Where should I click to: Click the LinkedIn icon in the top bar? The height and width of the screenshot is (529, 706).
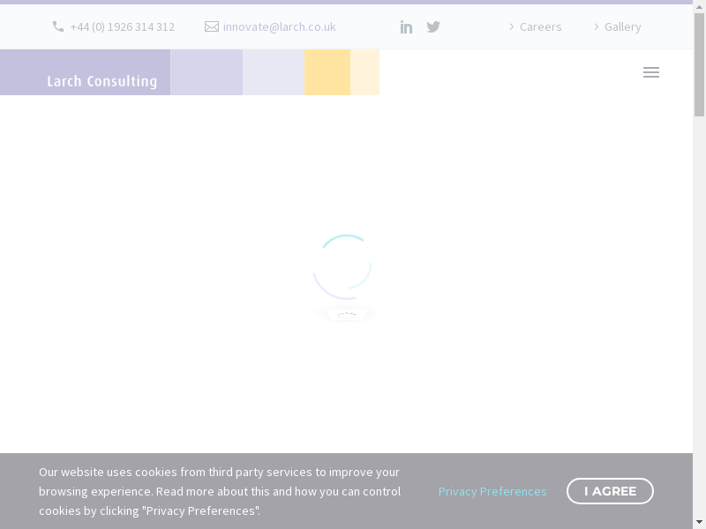click(x=406, y=27)
